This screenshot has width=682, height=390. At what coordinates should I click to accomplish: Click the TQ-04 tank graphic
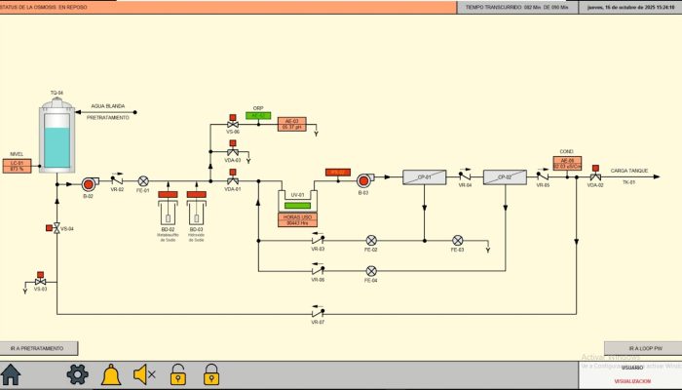pos(57,136)
